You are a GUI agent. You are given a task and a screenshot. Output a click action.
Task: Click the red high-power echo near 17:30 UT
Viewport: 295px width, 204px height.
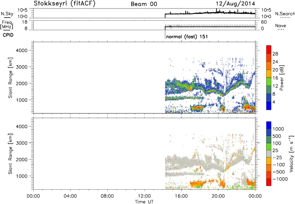[x=198, y=108]
